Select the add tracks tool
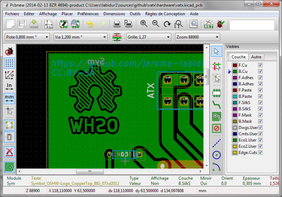The width and height of the screenshot is (282, 197). click(216, 105)
